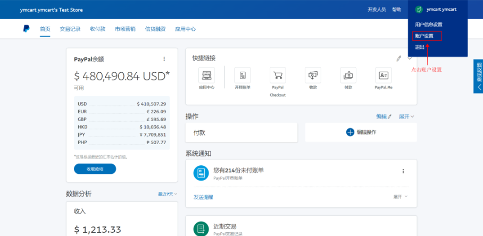This screenshot has width=483, height=236.
Task: Click the ymcart profile avatar icon
Action: point(419,10)
